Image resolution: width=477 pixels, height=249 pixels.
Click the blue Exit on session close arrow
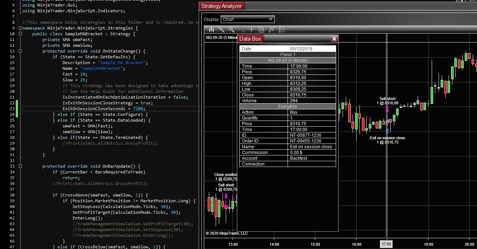coord(387,131)
